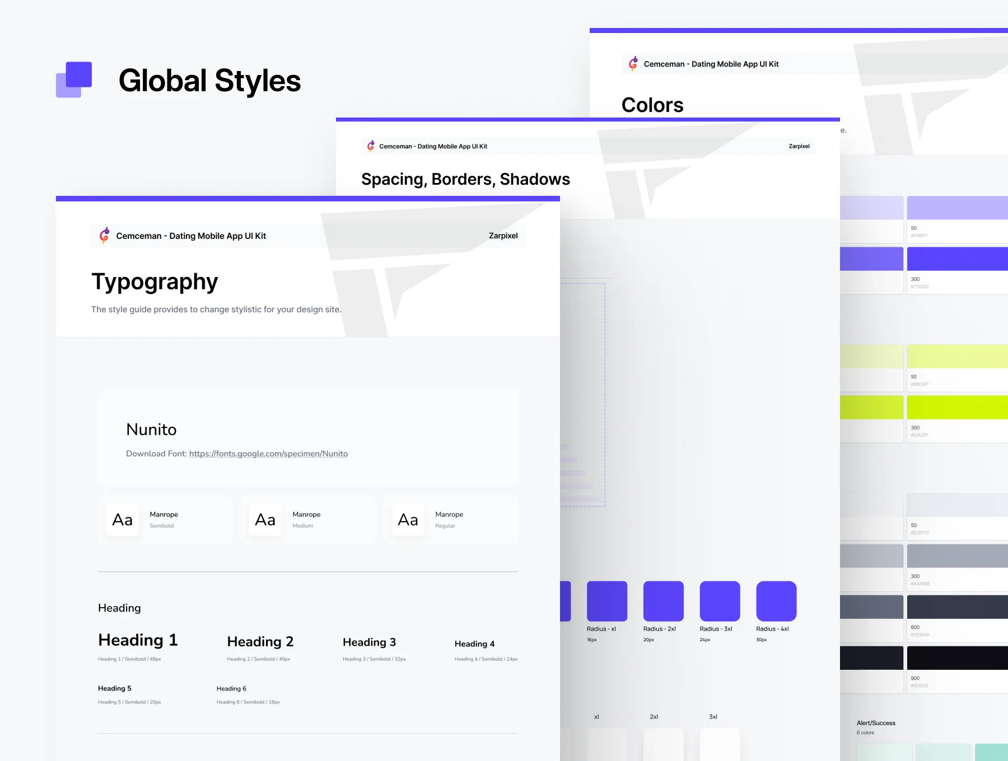
Task: Click the Radius - xl purple square
Action: tap(607, 601)
